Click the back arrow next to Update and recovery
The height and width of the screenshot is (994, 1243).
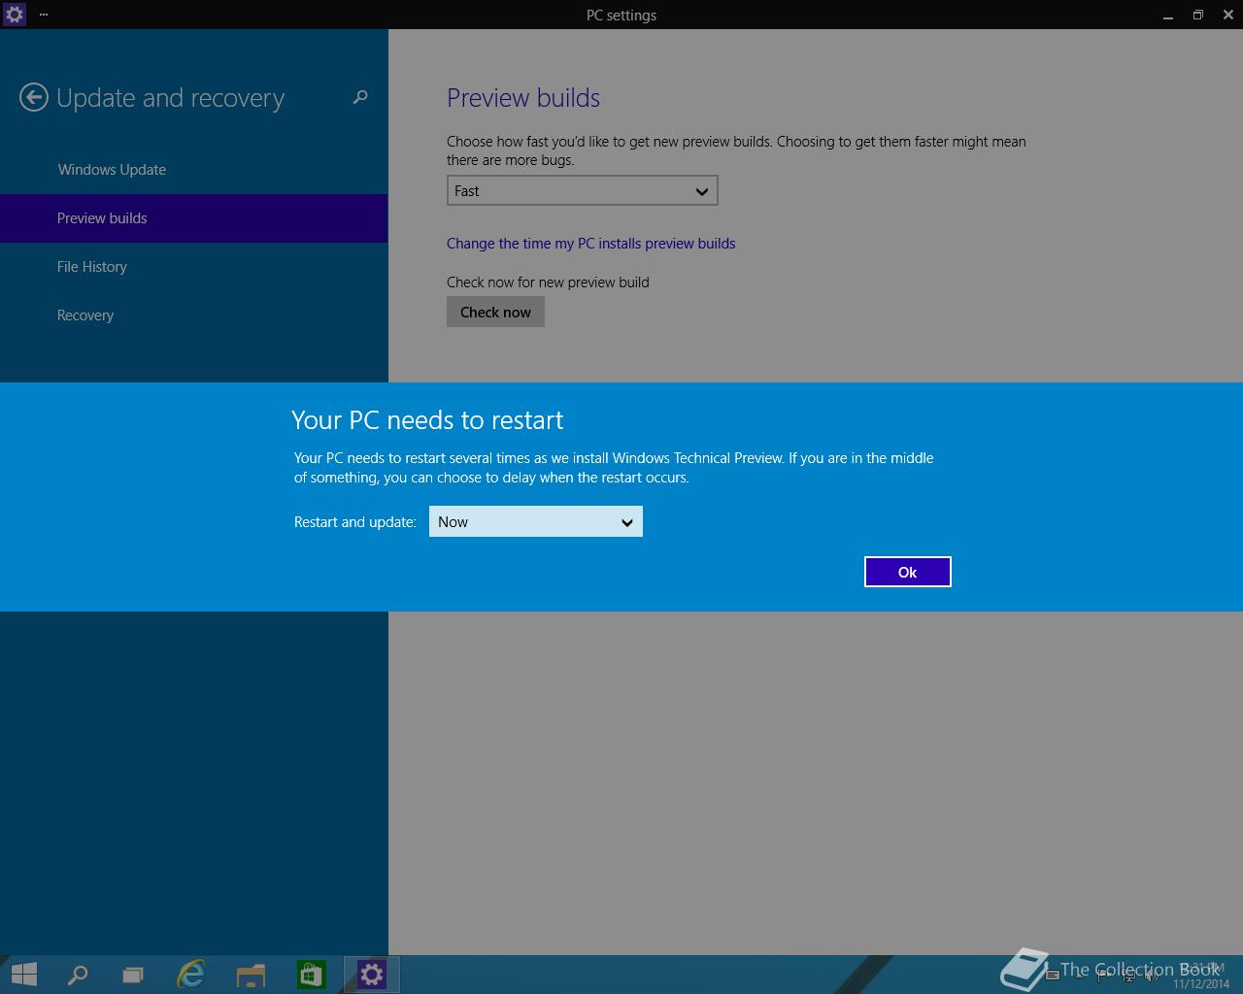click(x=34, y=97)
